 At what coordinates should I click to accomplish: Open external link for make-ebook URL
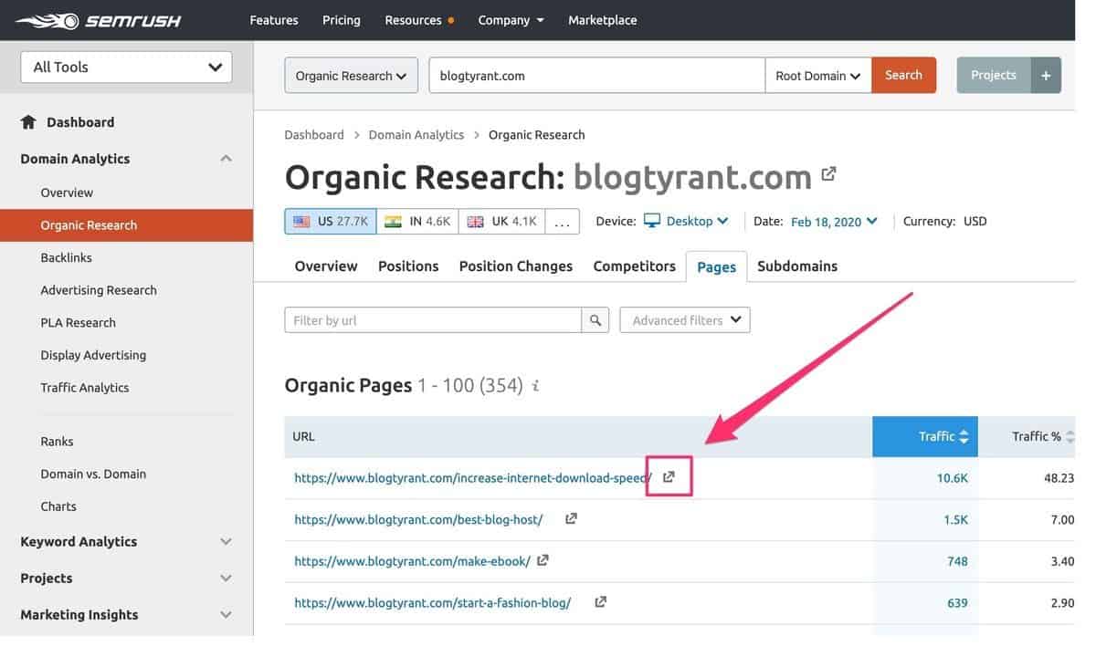coord(543,560)
